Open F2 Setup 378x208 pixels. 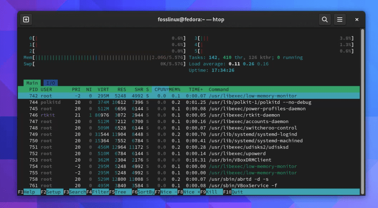[x=52, y=192]
